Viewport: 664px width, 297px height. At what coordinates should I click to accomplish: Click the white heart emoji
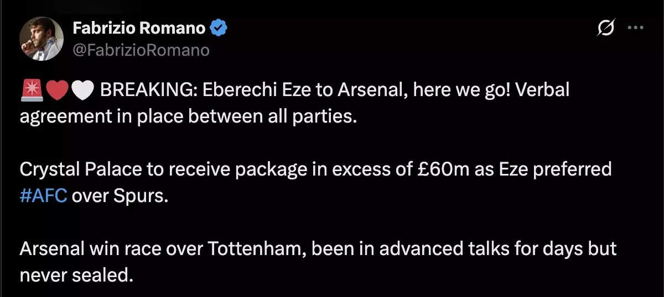(83, 90)
